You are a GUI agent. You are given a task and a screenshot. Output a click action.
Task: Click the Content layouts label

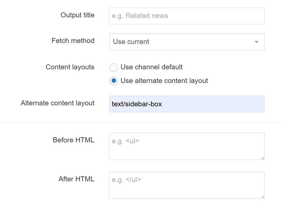tap(70, 67)
